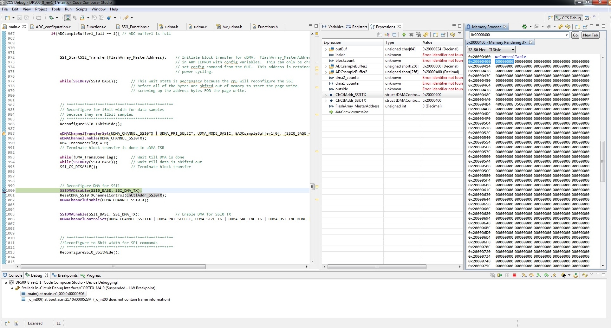Remove all expressions with double-X icon

419,35
